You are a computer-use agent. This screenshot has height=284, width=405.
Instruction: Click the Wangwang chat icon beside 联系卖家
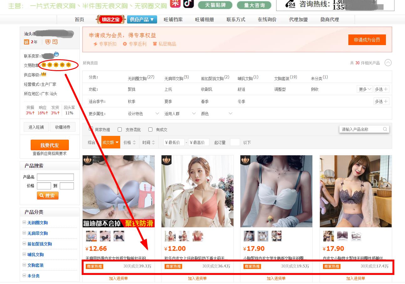coord(56,54)
